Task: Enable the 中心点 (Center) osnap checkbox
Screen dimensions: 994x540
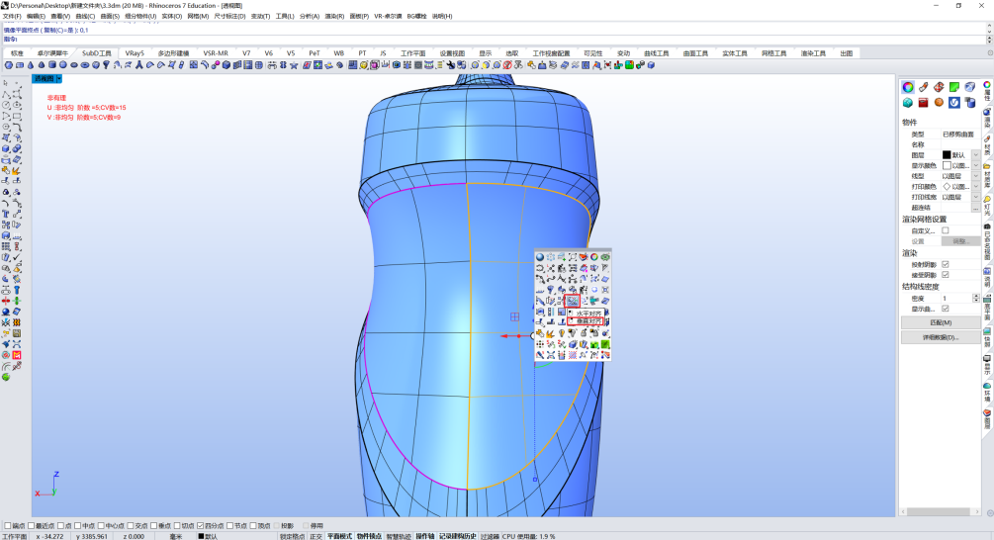Action: click(101, 526)
